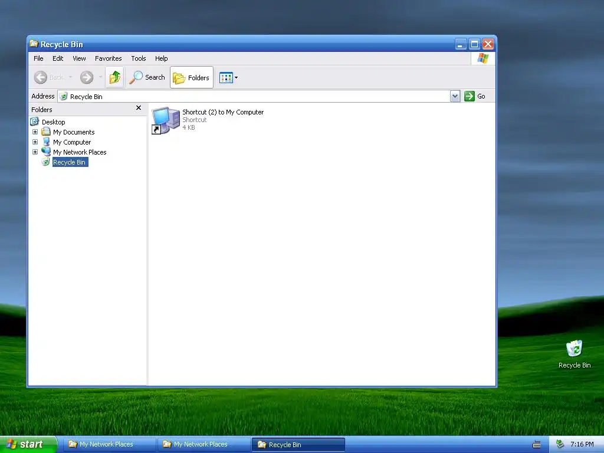604x453 pixels.
Task: Open the Help menu
Action: (162, 58)
